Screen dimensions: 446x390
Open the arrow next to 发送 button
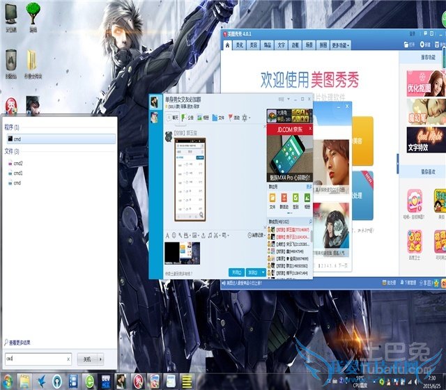[262, 272]
